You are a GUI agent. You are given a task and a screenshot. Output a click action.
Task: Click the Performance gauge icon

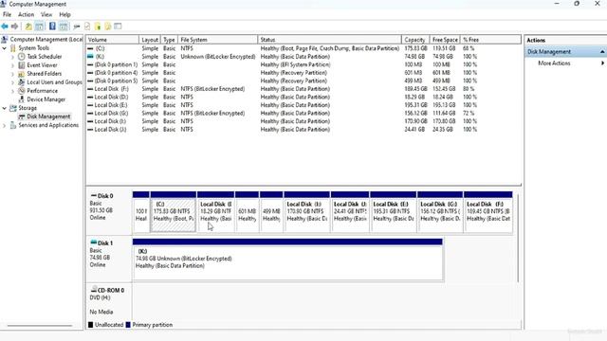coord(22,91)
